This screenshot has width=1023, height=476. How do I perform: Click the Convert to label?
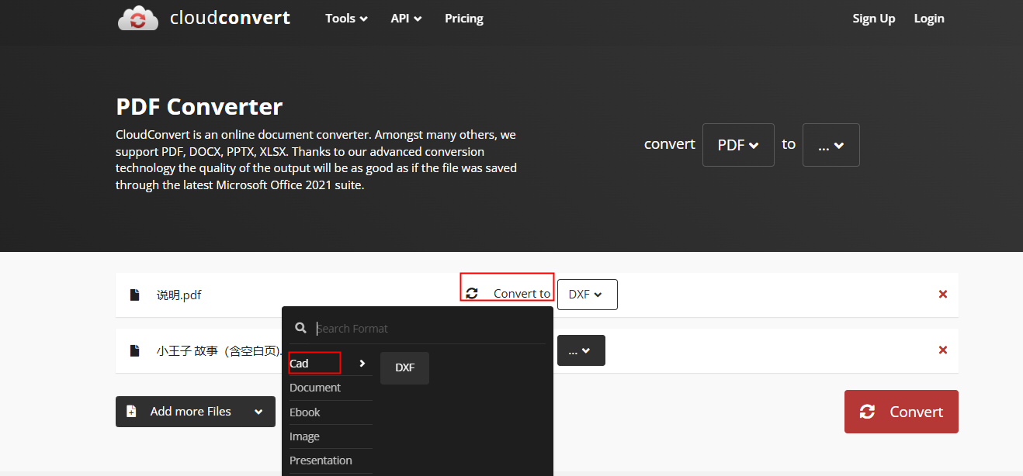(x=522, y=294)
